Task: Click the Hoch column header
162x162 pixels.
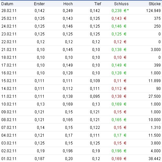Action: (68, 4)
